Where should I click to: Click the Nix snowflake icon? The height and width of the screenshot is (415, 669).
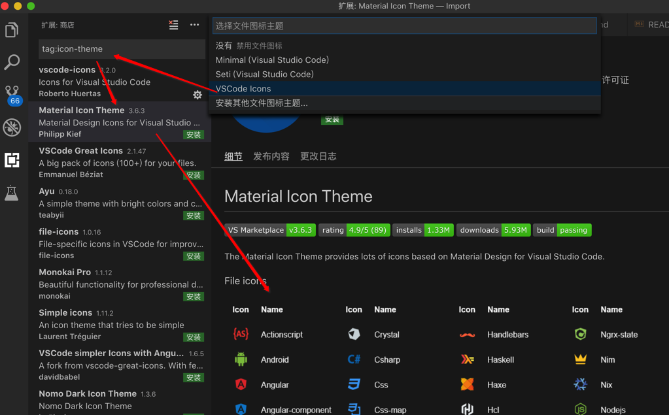[580, 384]
